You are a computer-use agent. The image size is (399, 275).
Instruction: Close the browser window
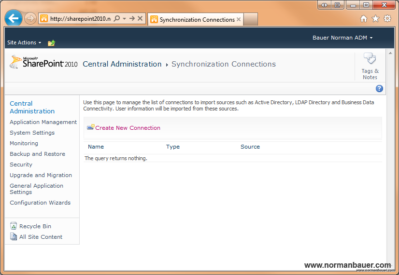(384, 5)
